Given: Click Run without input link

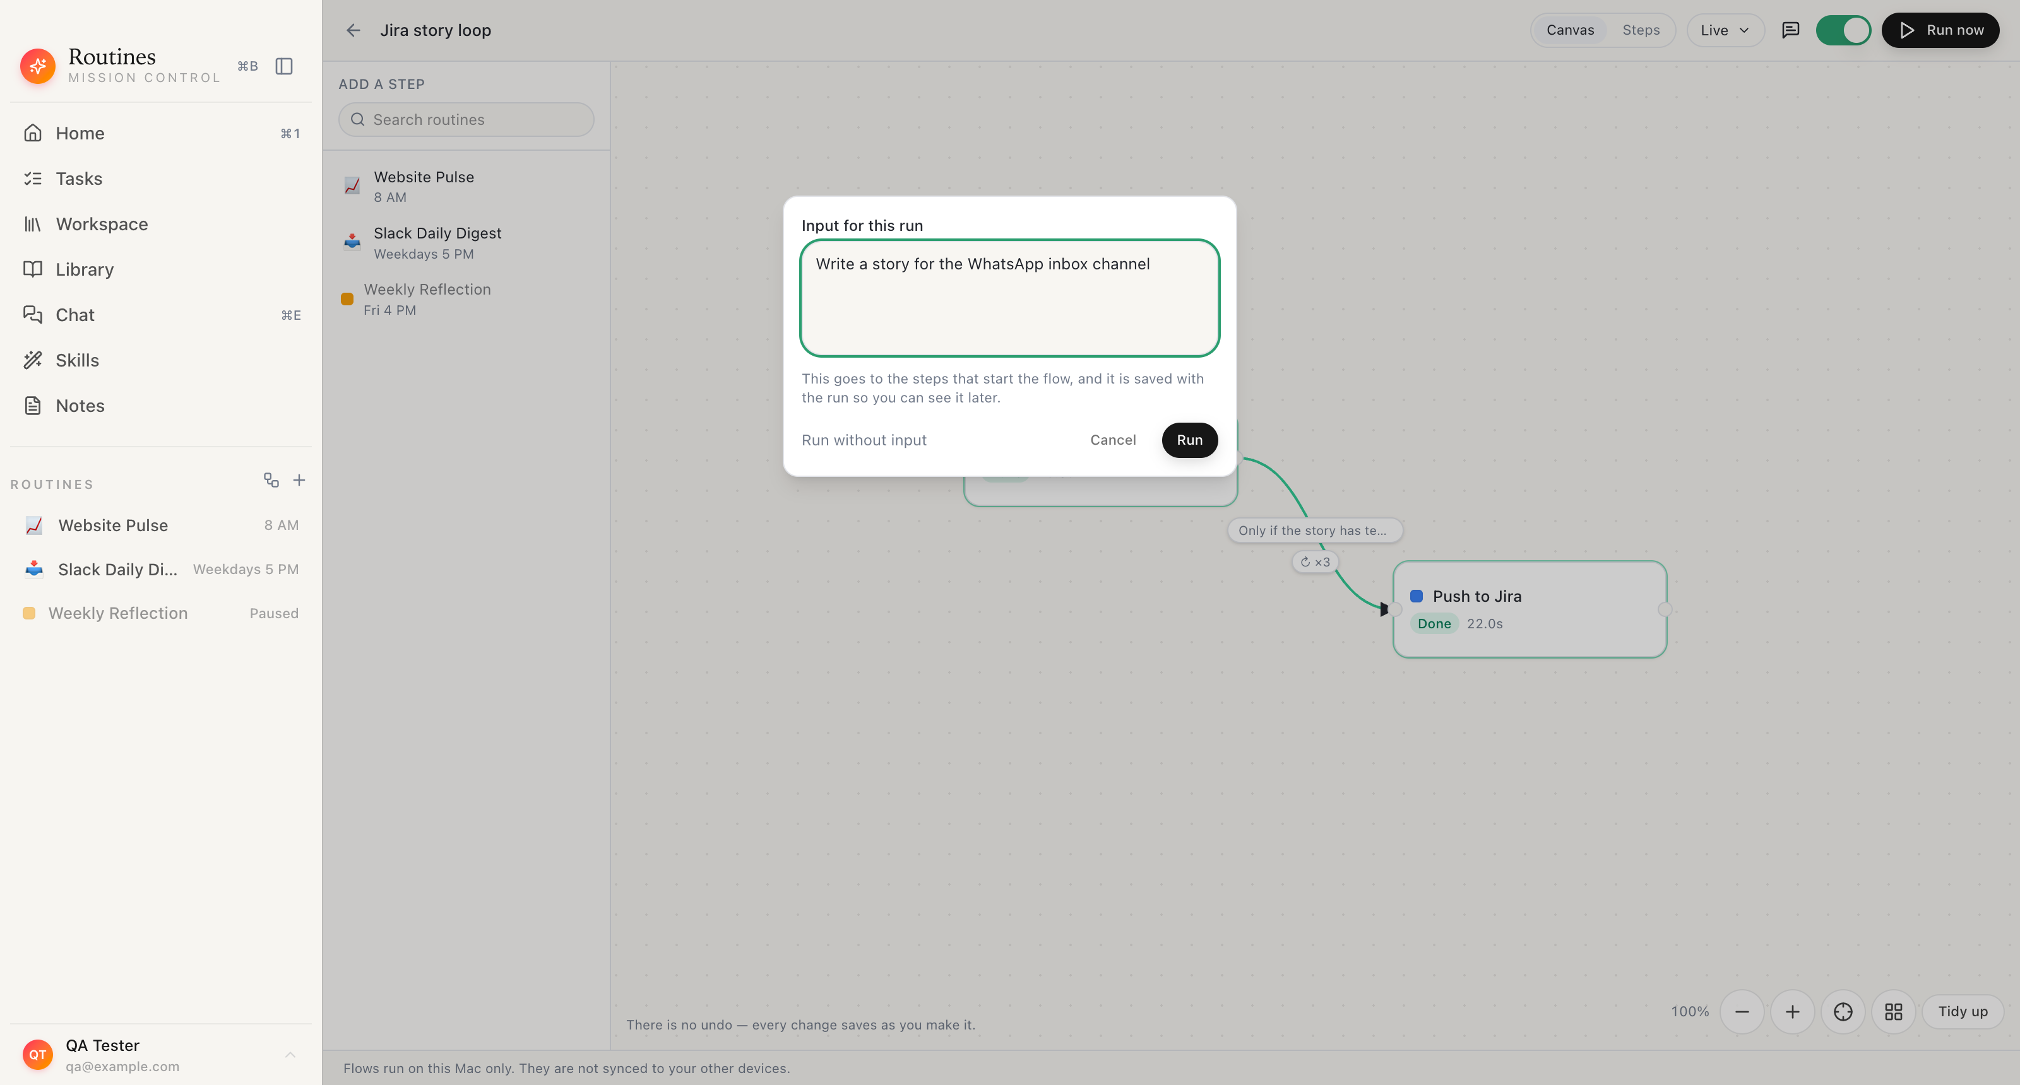Looking at the screenshot, I should (x=864, y=440).
